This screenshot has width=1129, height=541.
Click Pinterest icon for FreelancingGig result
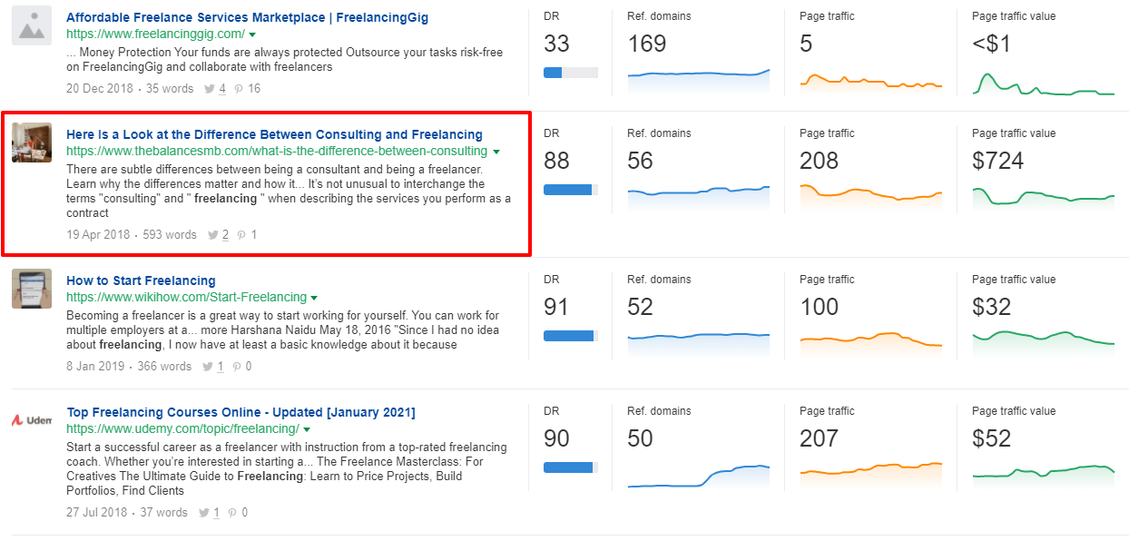point(239,89)
